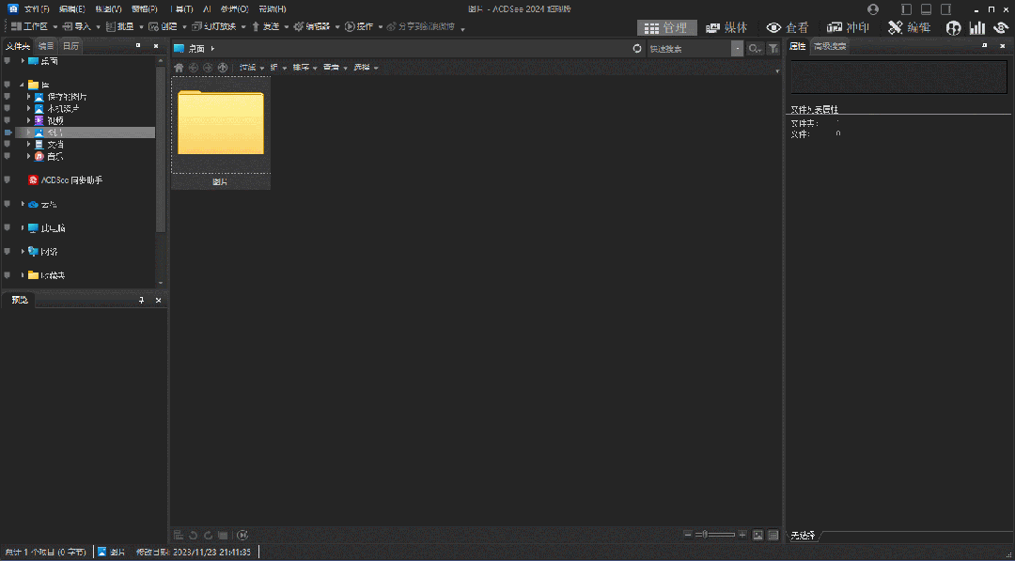Open the bar-chart Stats/Dashboard mode icon
Viewport: 1015px width, 561px height.
pyautogui.click(x=976, y=28)
